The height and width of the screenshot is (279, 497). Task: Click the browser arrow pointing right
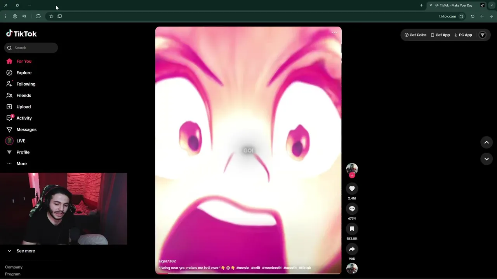pyautogui.click(x=491, y=16)
